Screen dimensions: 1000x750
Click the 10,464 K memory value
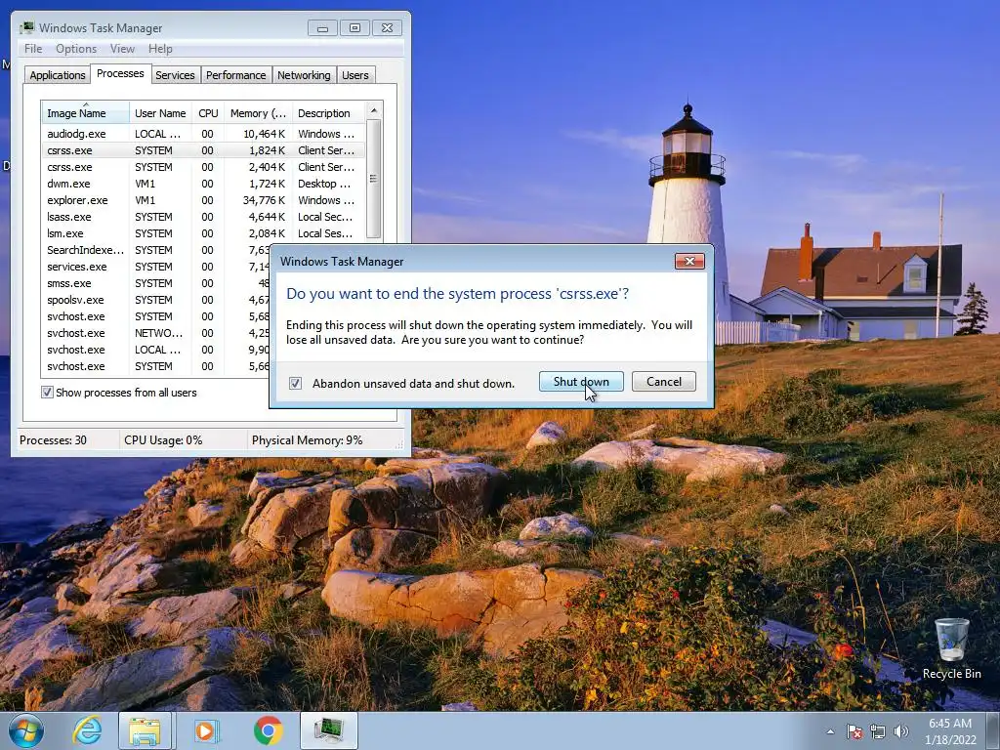tap(264, 133)
